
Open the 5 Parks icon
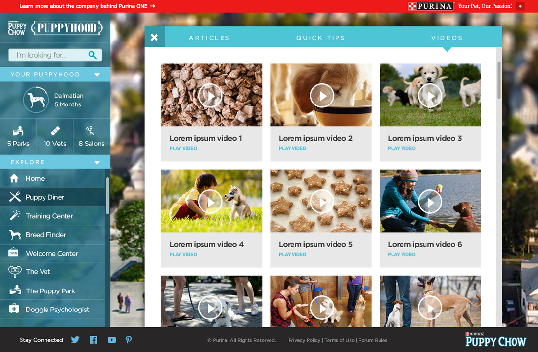[x=19, y=131]
